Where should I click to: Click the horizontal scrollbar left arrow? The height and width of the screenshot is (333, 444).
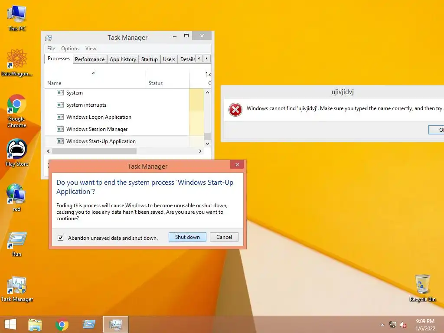(48, 151)
